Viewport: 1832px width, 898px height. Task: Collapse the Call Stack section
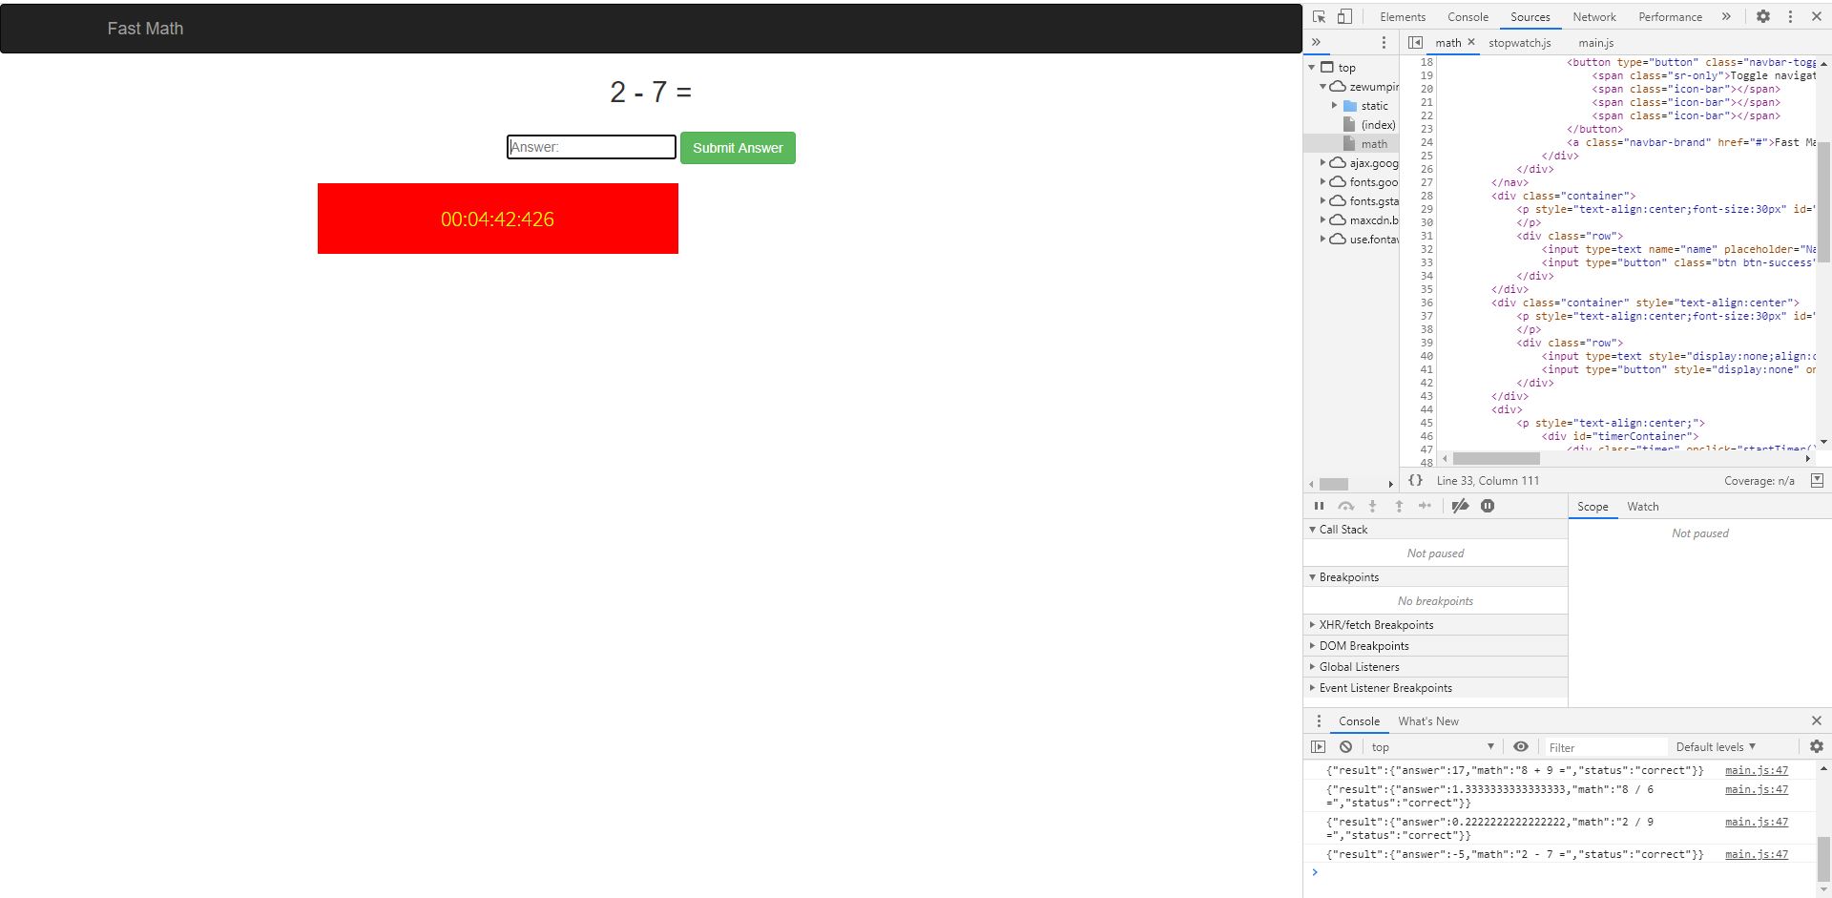(1435, 529)
